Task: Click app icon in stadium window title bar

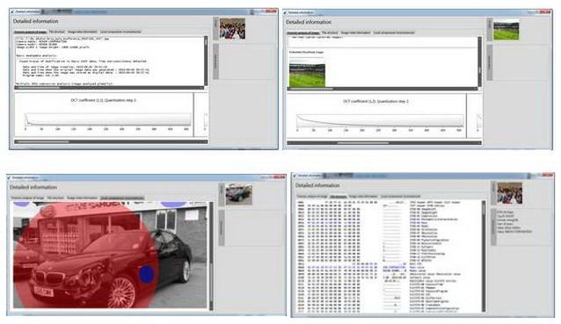Action: pyautogui.click(x=285, y=12)
